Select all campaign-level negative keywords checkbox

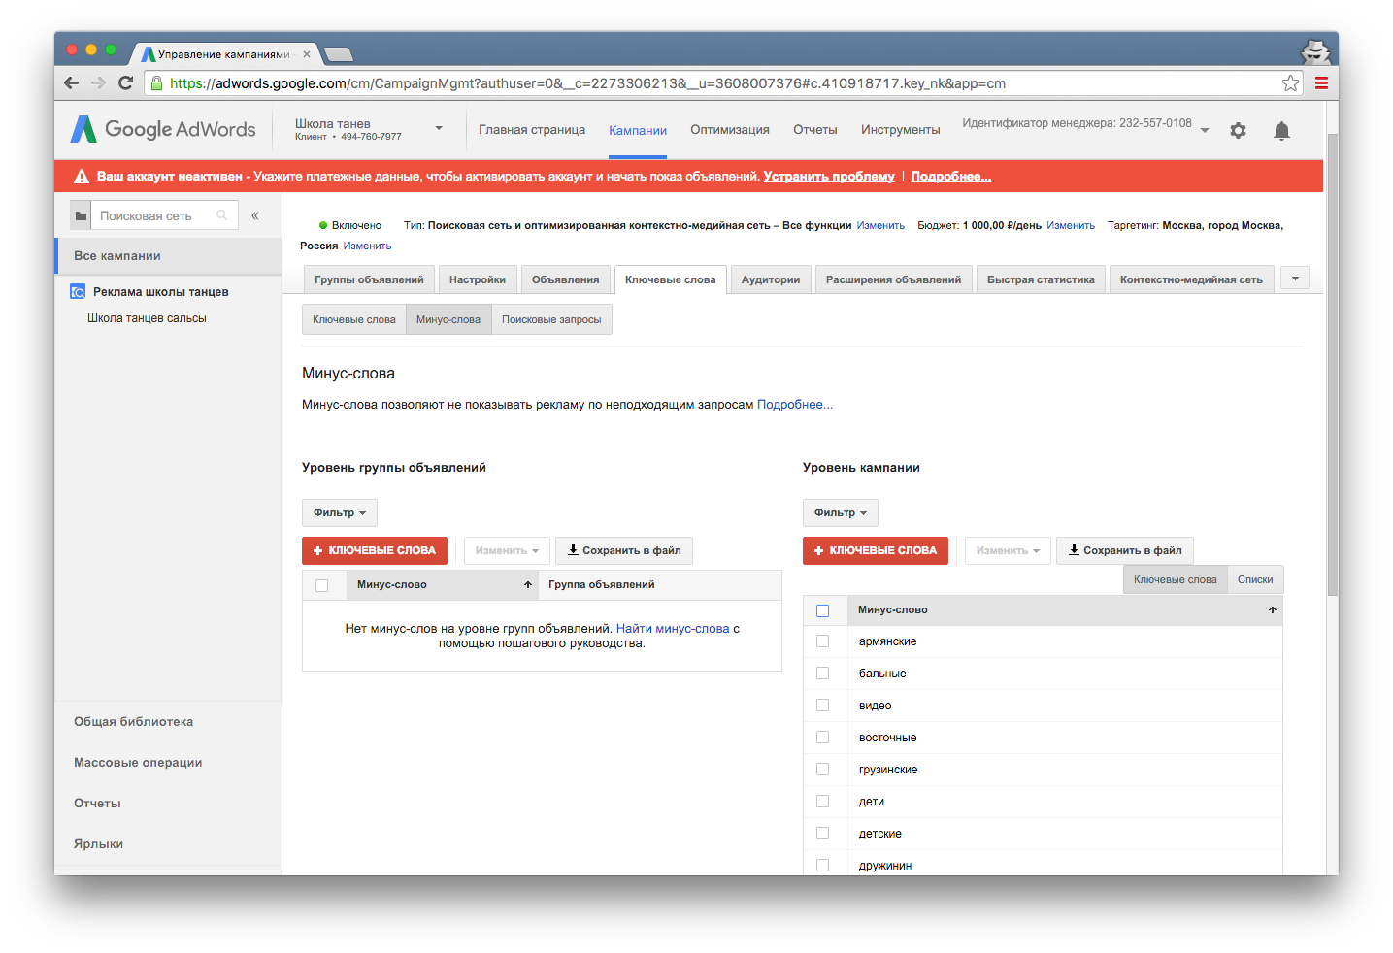(x=823, y=610)
